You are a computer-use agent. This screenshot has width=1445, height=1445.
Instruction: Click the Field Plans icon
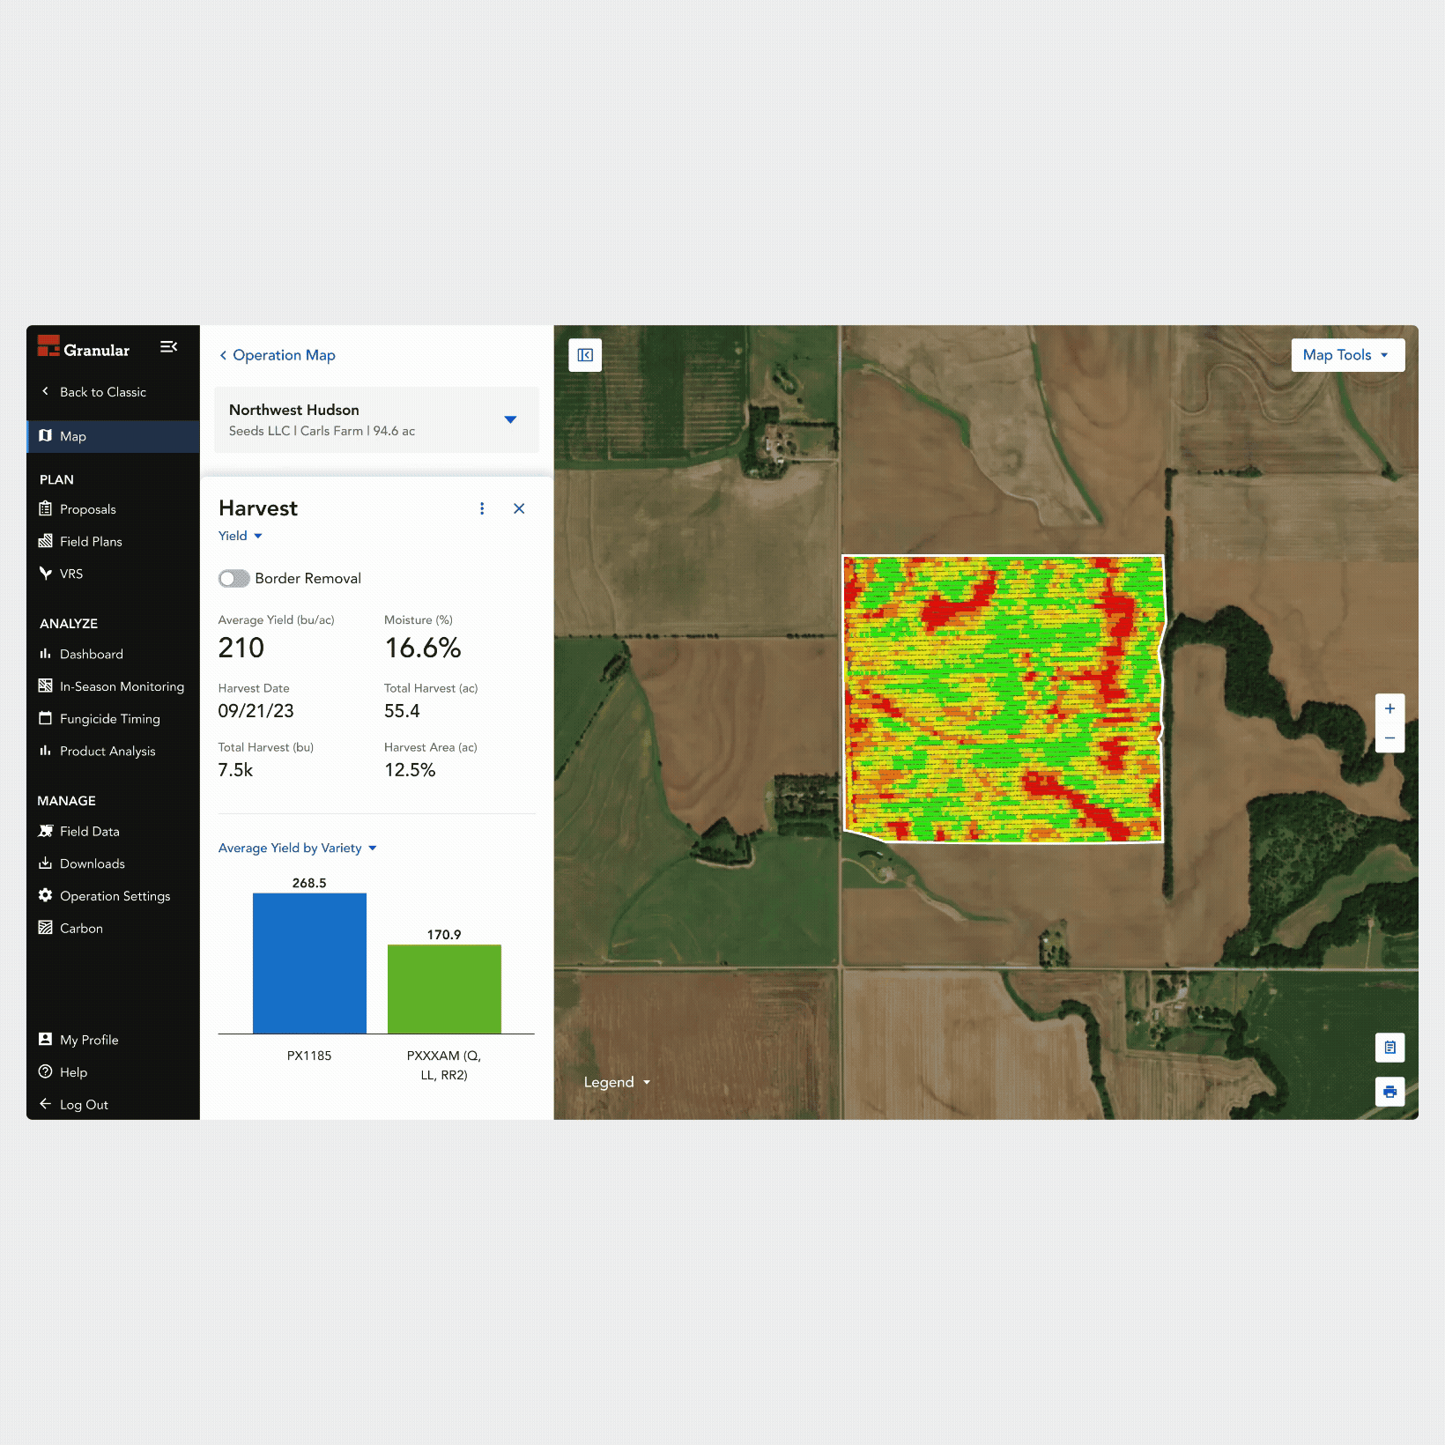(46, 541)
